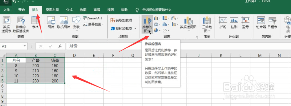Open the 3D Map (三维地图) button
This screenshot has height=106, width=291.
click(207, 25)
